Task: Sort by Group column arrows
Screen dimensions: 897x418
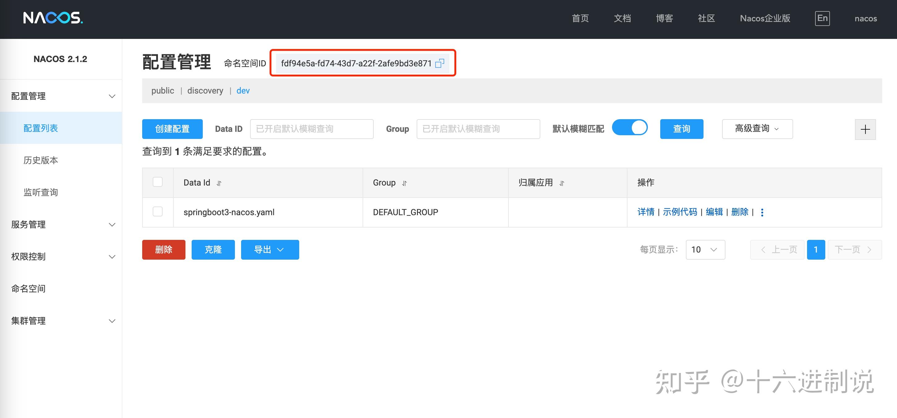Action: coord(404,183)
